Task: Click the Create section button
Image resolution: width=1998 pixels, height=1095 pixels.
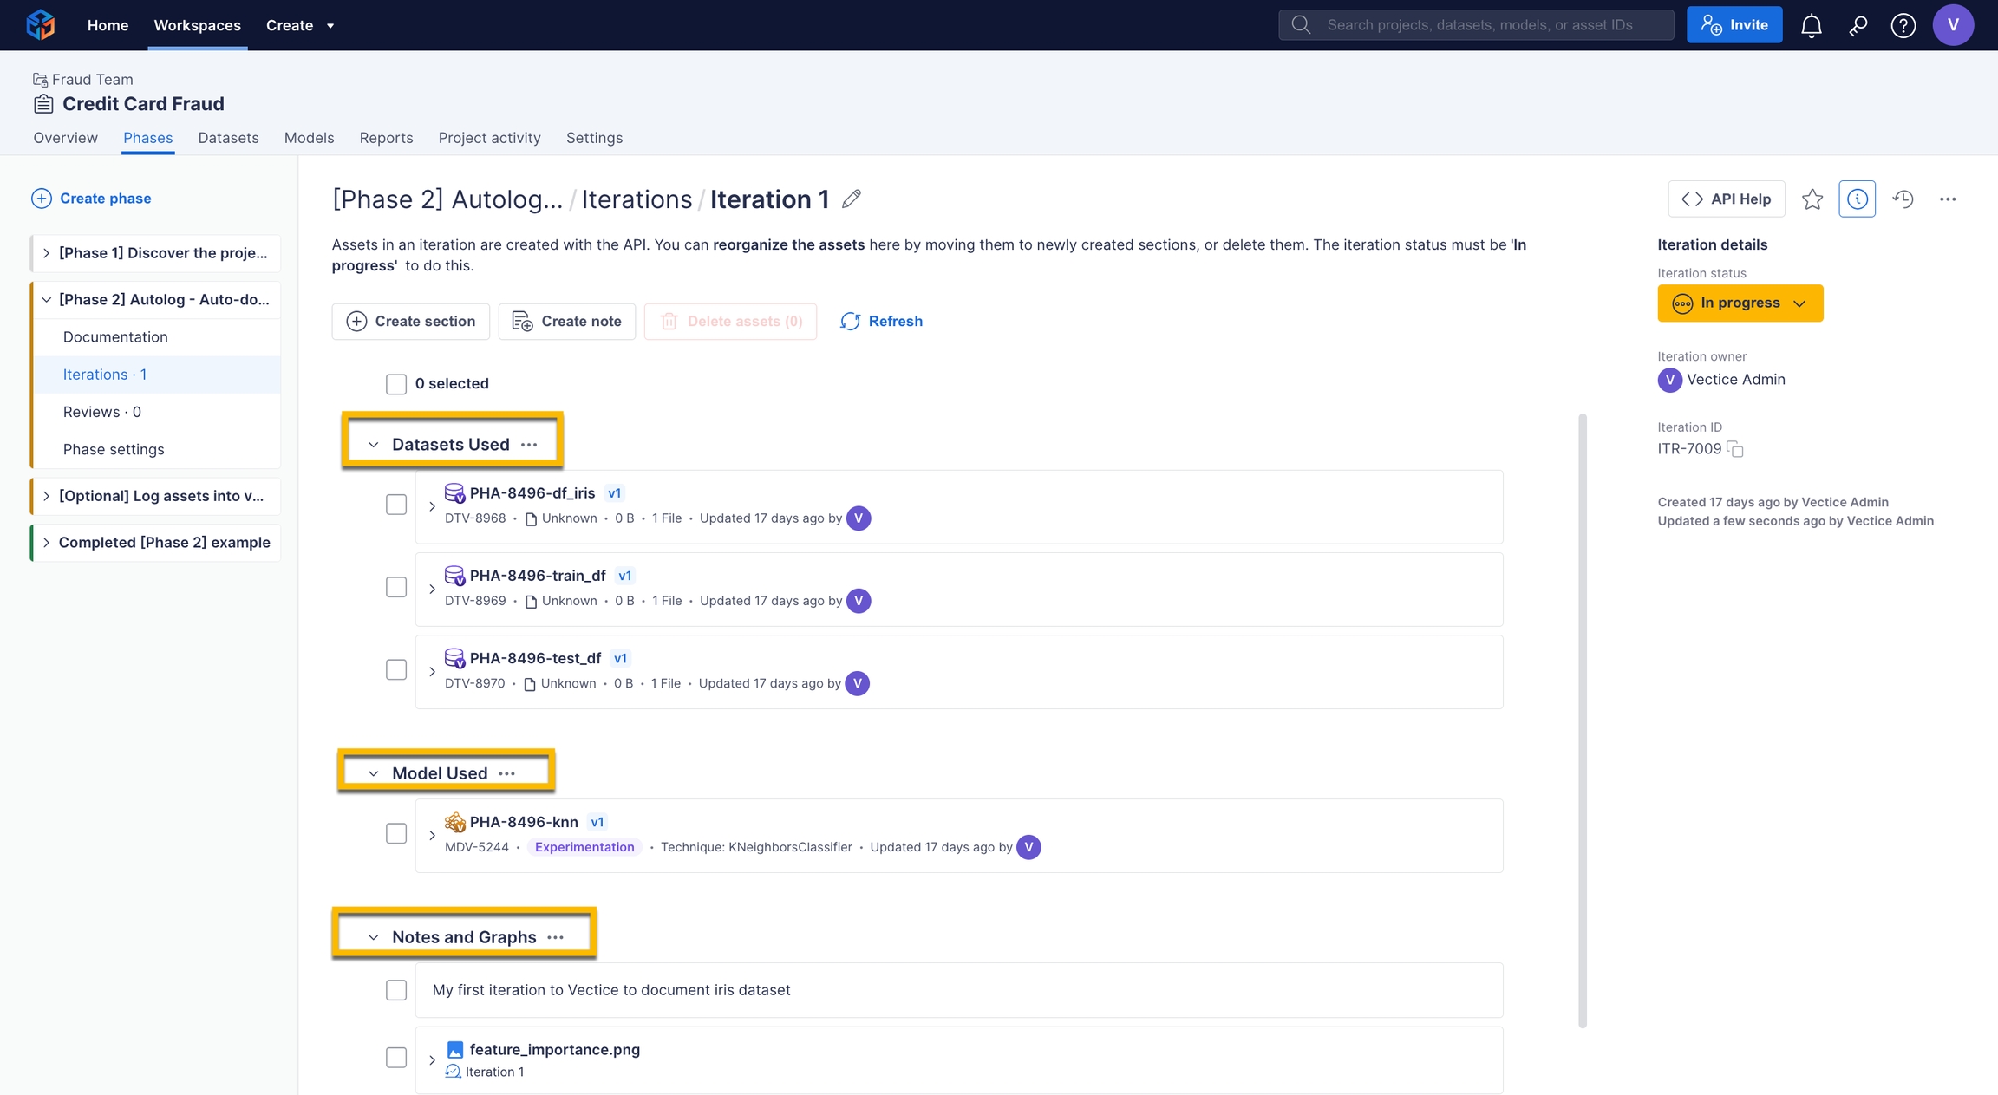Action: [410, 322]
